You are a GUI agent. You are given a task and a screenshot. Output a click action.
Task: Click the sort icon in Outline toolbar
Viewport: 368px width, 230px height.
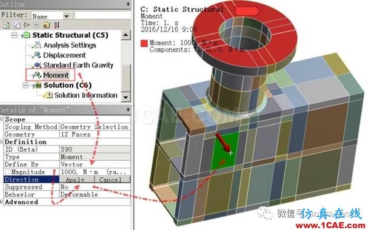click(x=56, y=25)
